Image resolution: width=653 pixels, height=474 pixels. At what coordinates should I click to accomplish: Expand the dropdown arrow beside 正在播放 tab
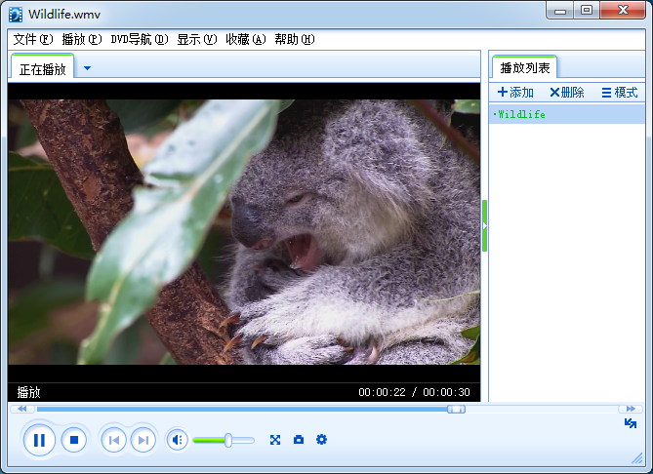pyautogui.click(x=87, y=68)
